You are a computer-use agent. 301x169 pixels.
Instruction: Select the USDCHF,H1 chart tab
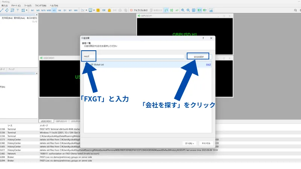[x=46, y=121]
